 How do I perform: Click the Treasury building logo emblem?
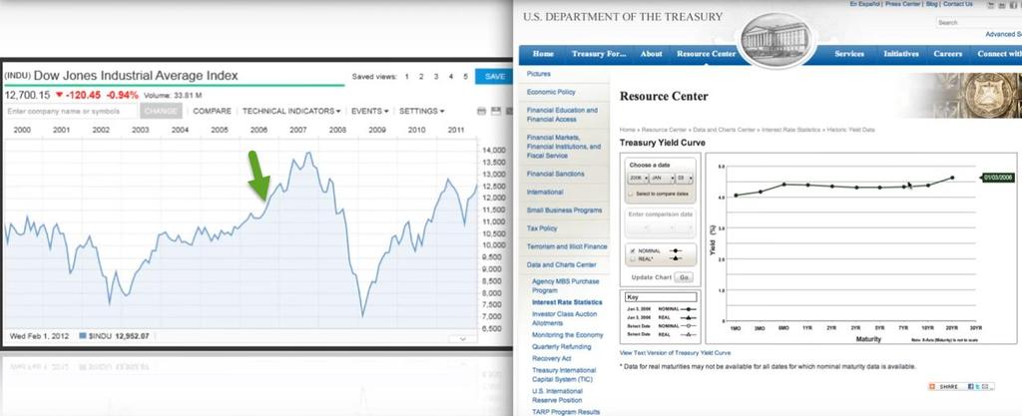774,39
